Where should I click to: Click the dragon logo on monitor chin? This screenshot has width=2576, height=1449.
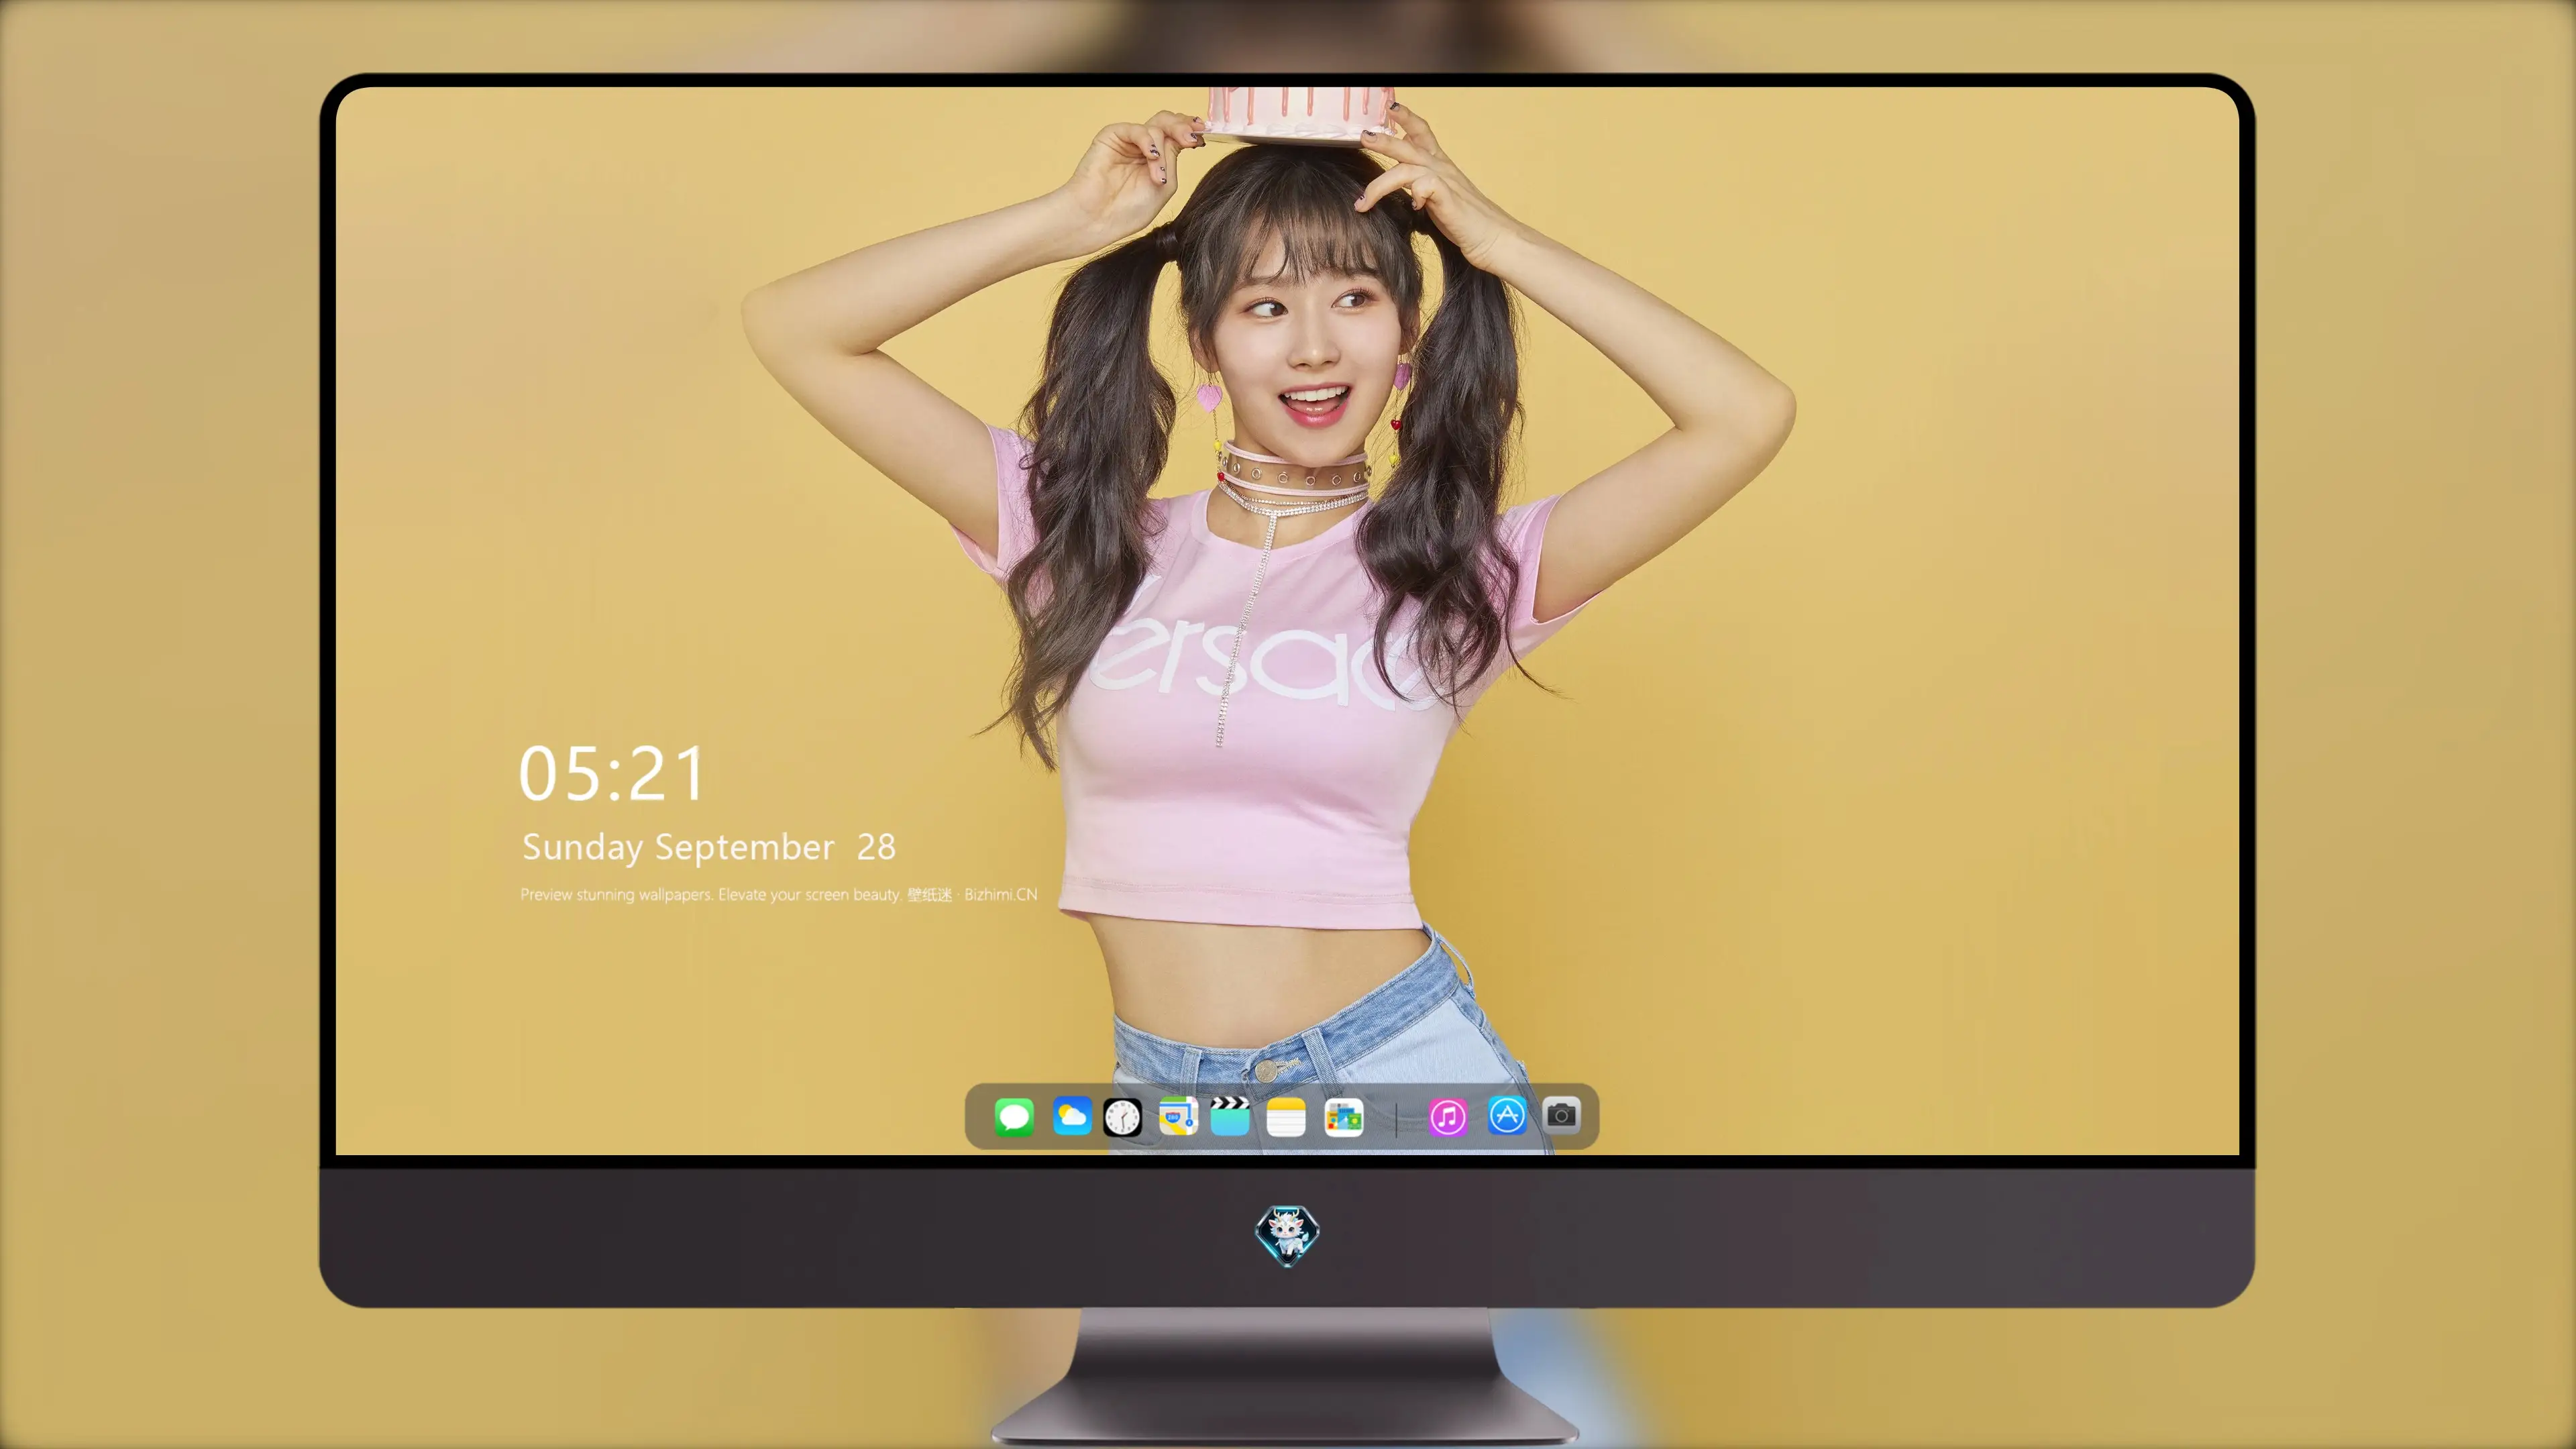pos(1287,1236)
